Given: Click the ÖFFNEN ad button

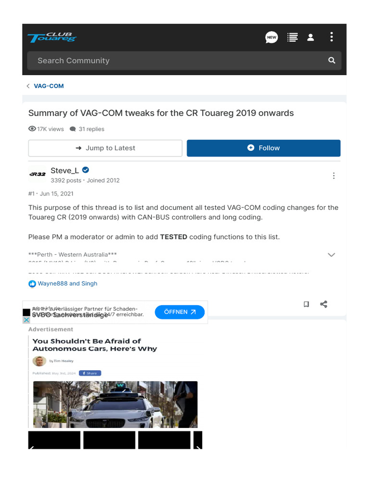Looking at the screenshot, I should pyautogui.click(x=180, y=312).
